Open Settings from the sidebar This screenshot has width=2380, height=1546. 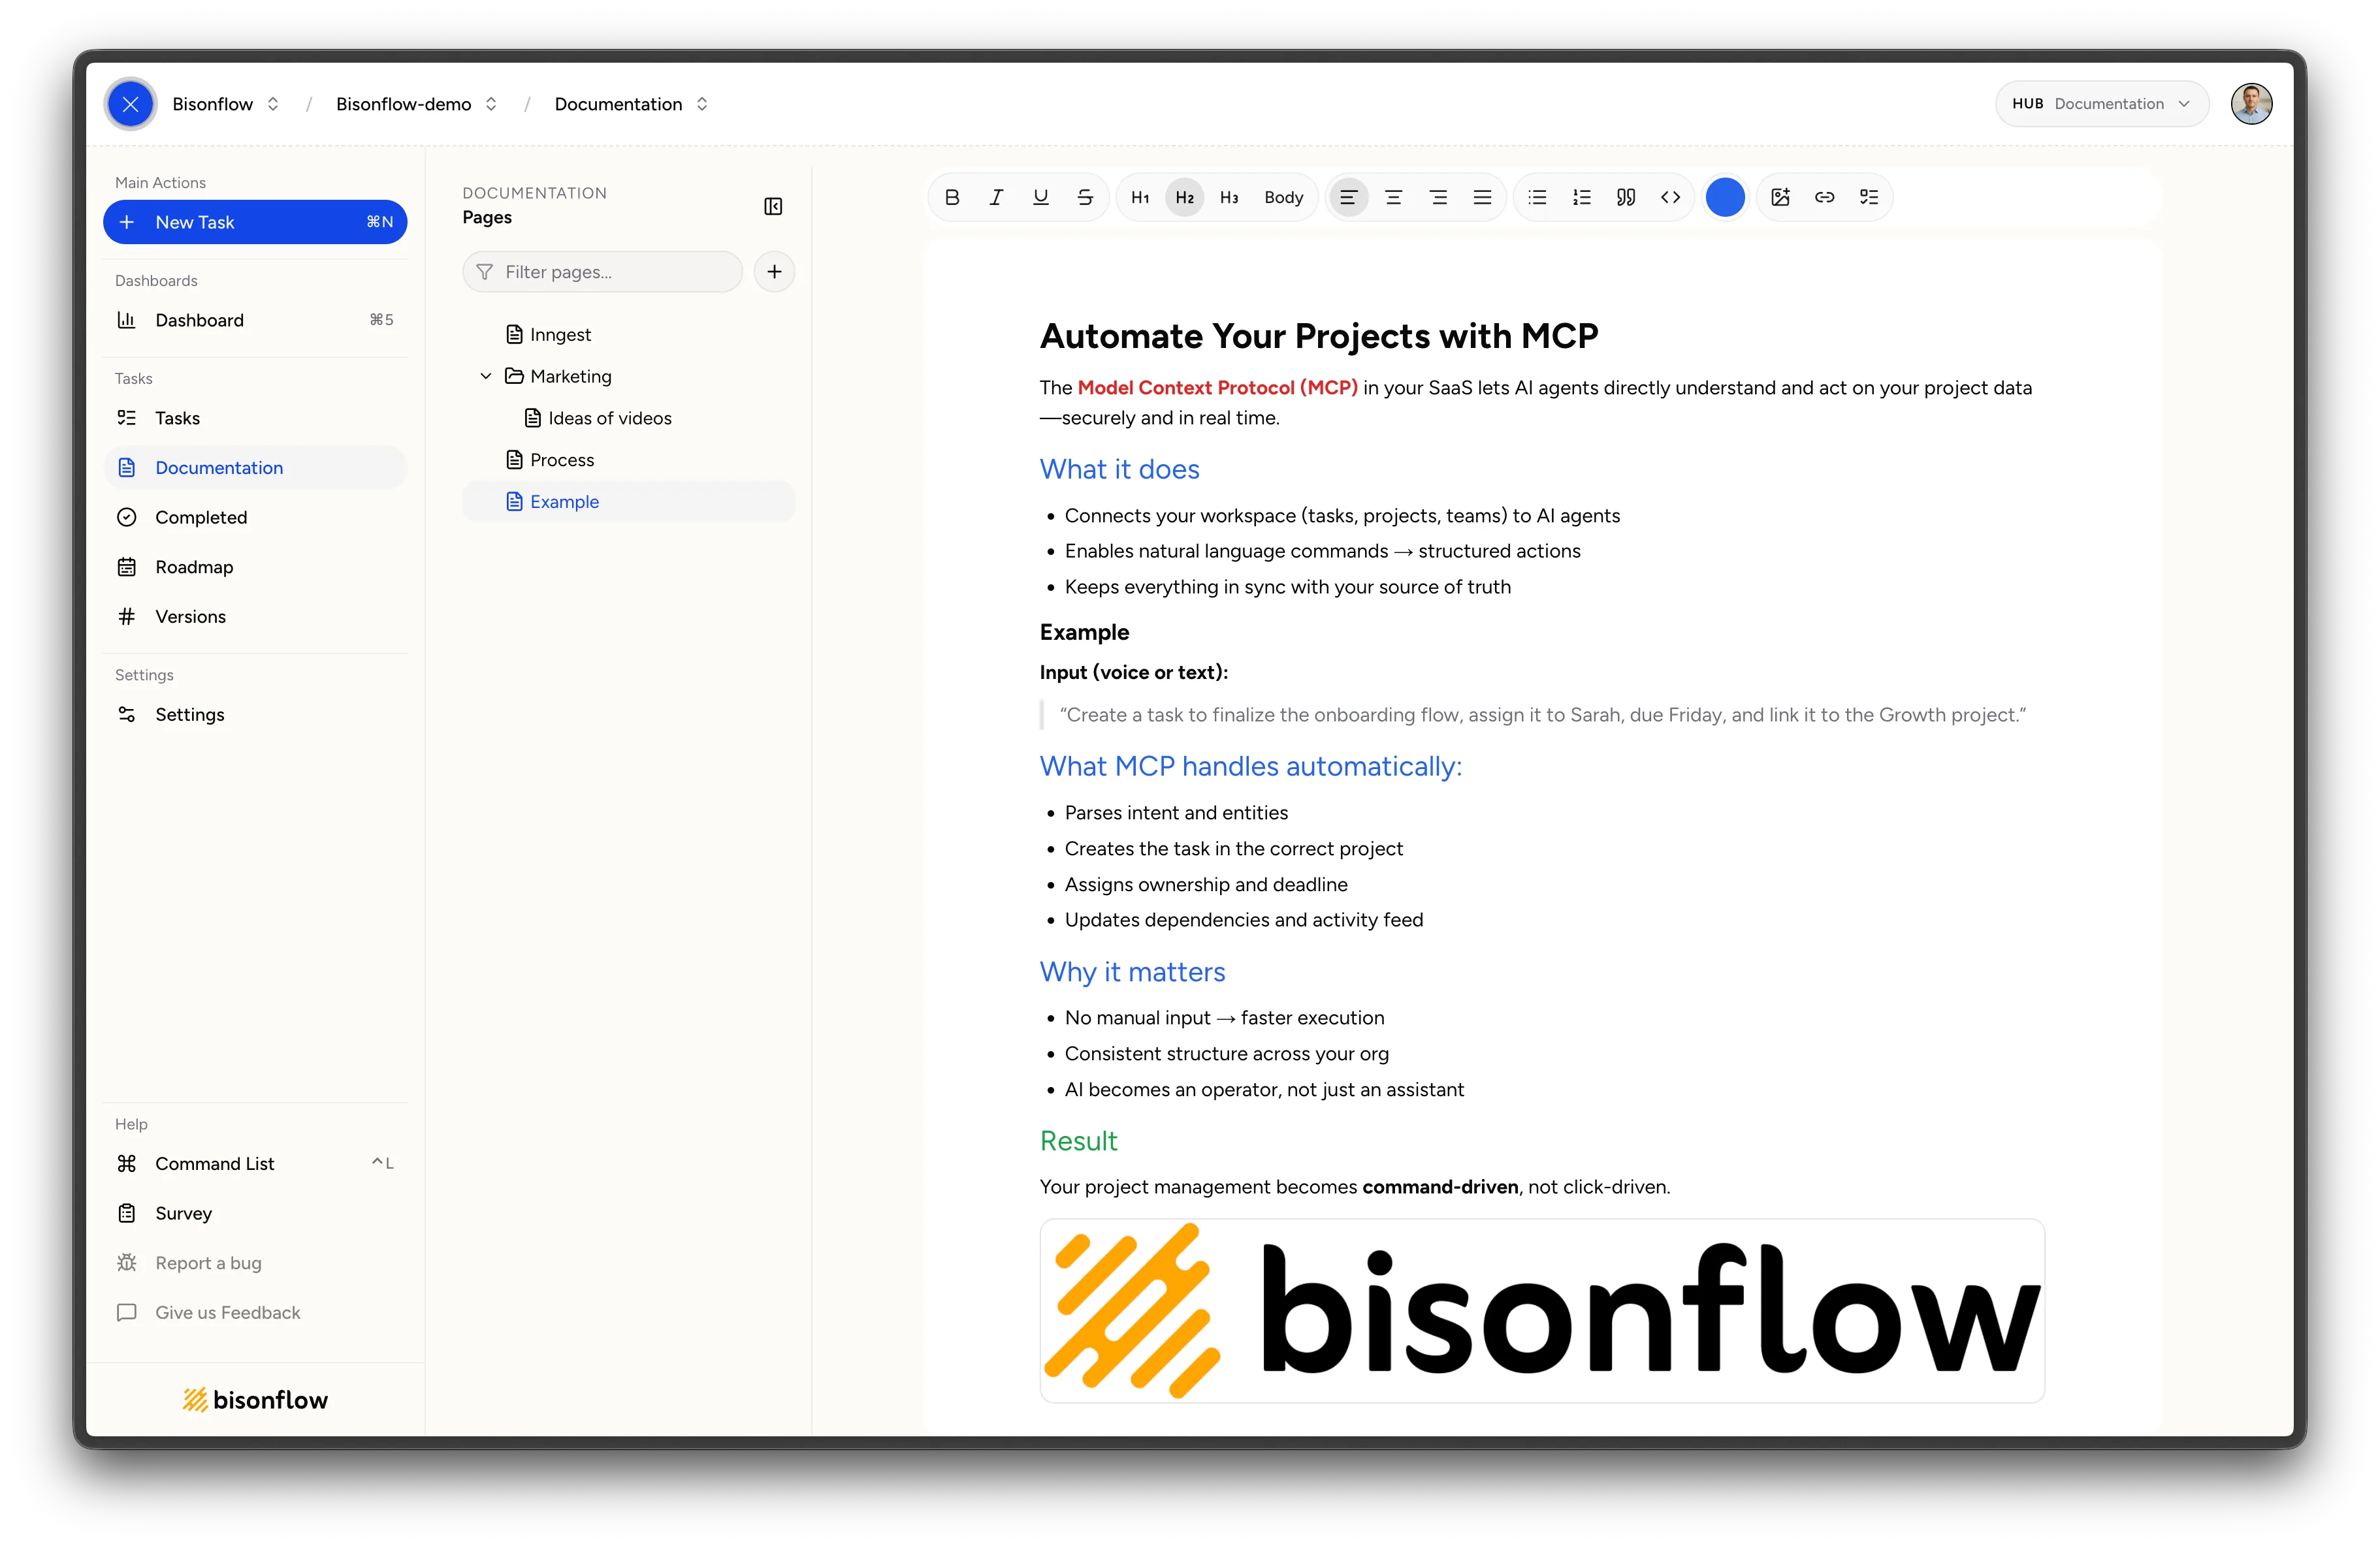(x=255, y=714)
